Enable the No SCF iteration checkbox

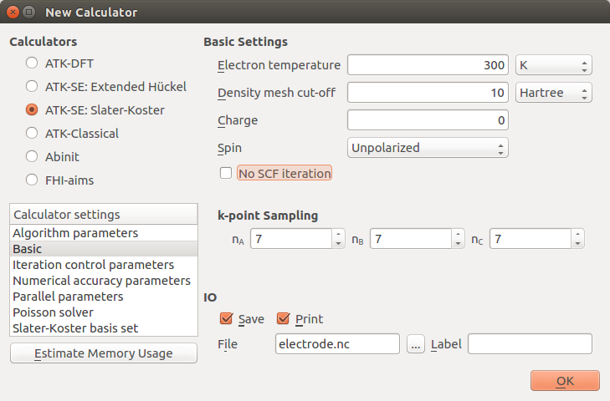pos(226,173)
